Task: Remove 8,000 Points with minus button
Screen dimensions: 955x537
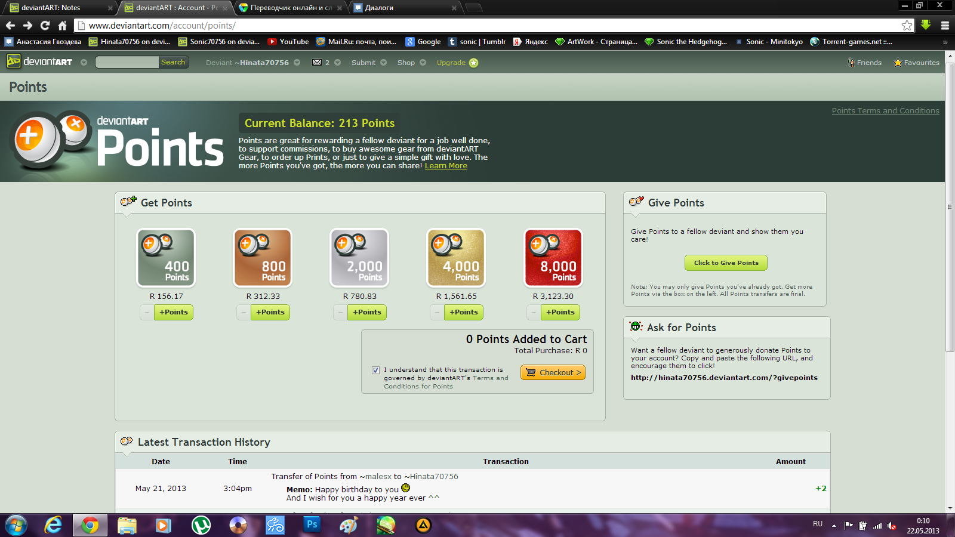Action: (534, 312)
